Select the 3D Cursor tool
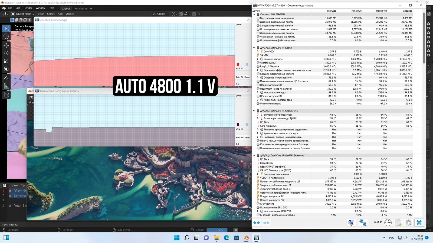Screen dimensions: 433x243 (x=6, y=36)
